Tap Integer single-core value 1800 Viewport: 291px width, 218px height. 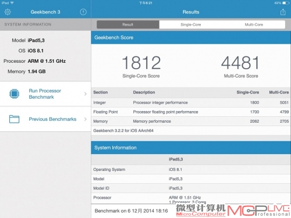click(254, 102)
